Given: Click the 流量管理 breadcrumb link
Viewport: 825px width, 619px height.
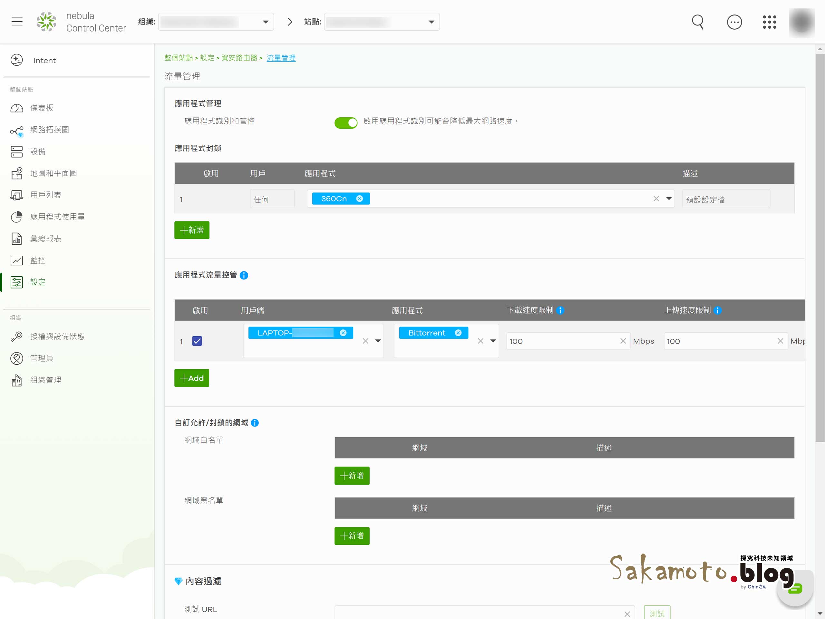Looking at the screenshot, I should [281, 58].
